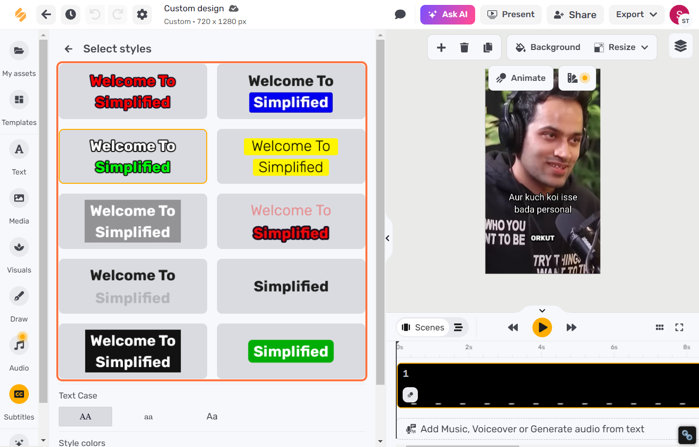699x447 pixels.
Task: Open the Media panel
Action: (19, 207)
